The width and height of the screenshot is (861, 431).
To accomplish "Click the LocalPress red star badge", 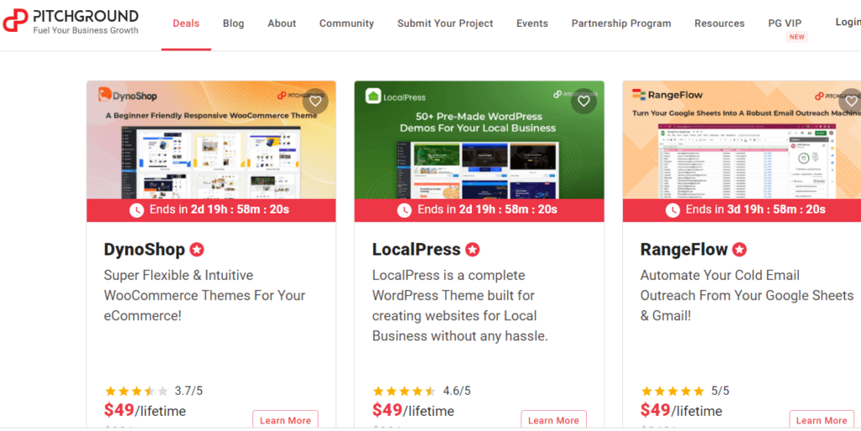I will point(473,250).
